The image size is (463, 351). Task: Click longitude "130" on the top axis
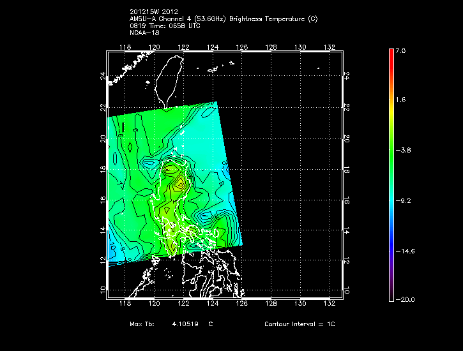click(x=300, y=47)
